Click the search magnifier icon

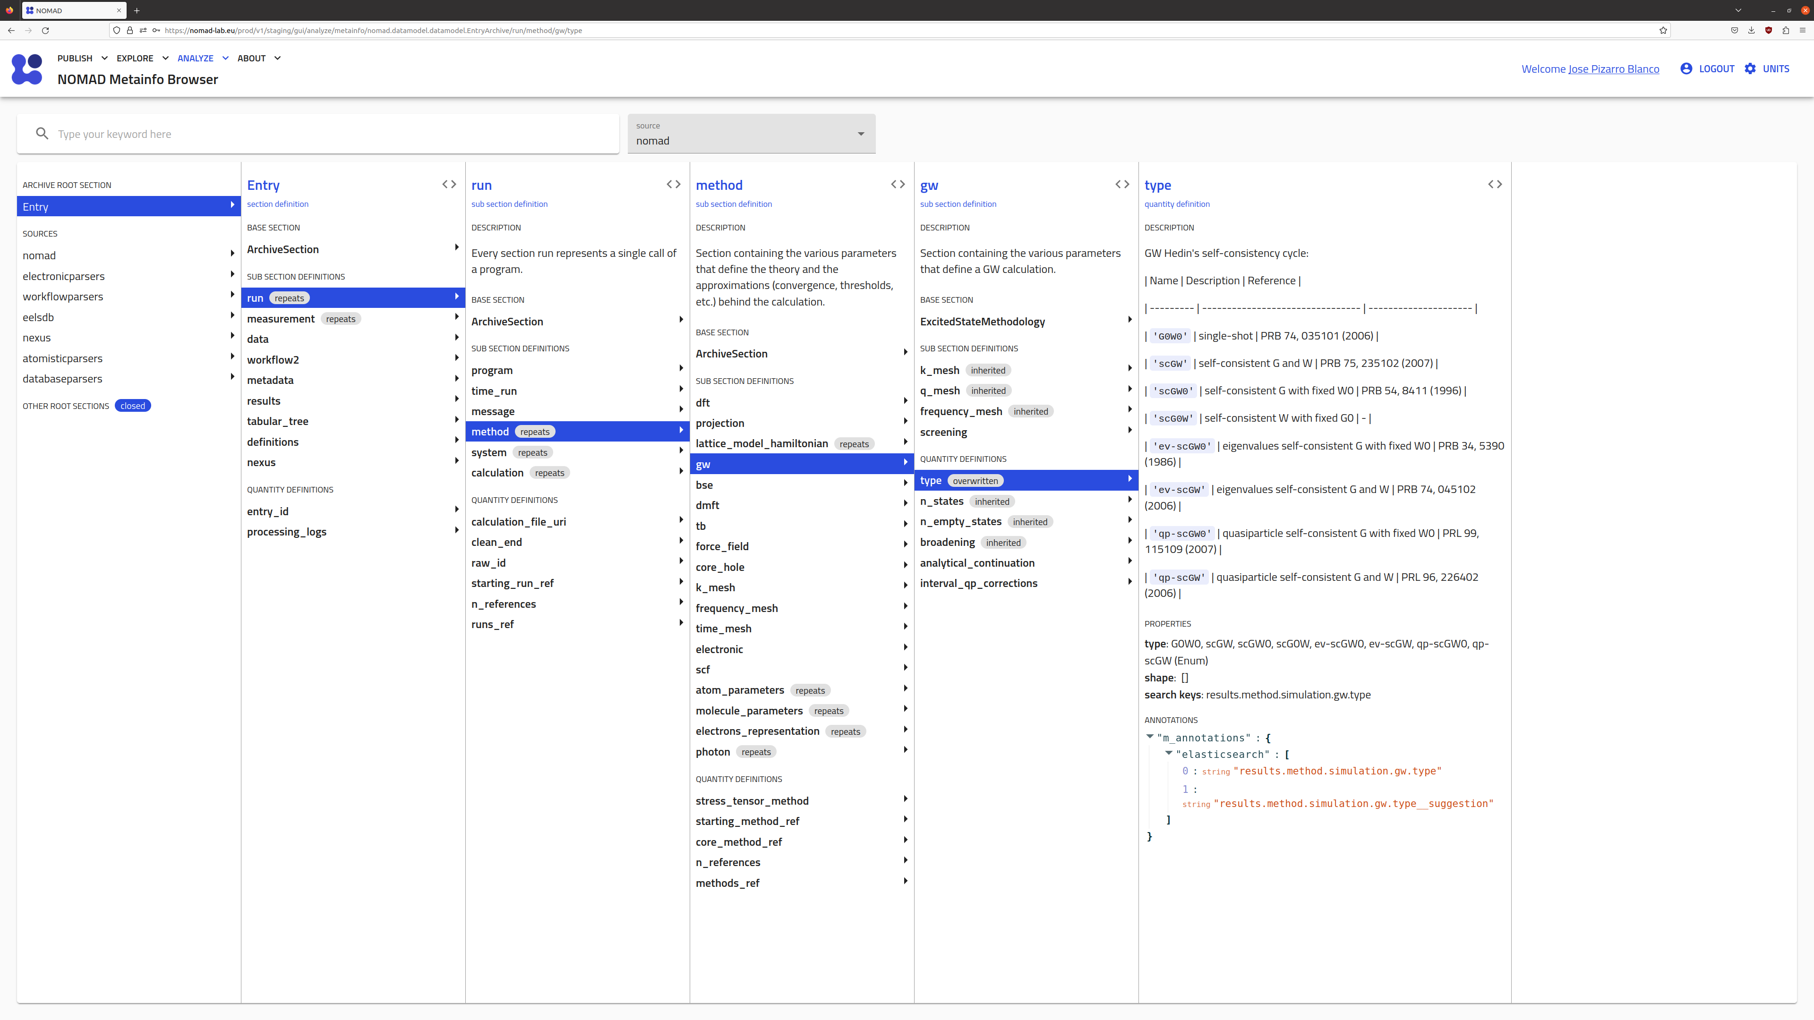click(42, 134)
